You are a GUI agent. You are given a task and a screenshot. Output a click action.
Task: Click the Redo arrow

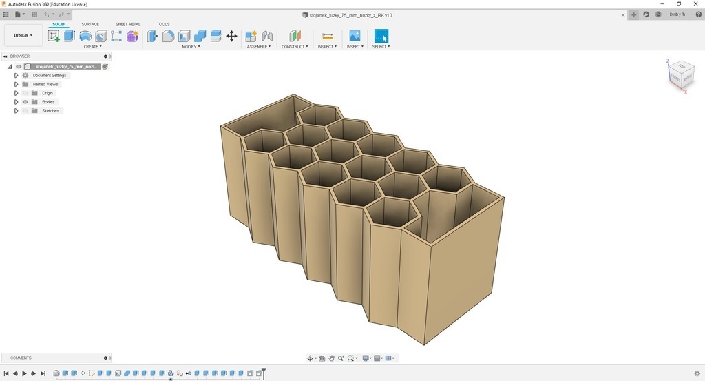[x=61, y=14]
